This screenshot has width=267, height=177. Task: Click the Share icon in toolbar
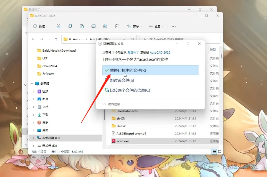[x=105, y=26]
